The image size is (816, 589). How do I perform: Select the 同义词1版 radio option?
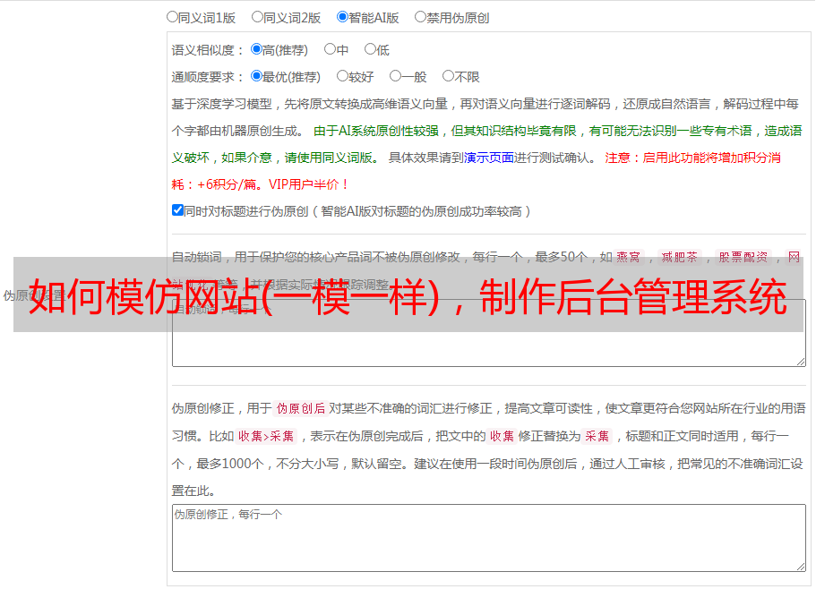coord(172,17)
